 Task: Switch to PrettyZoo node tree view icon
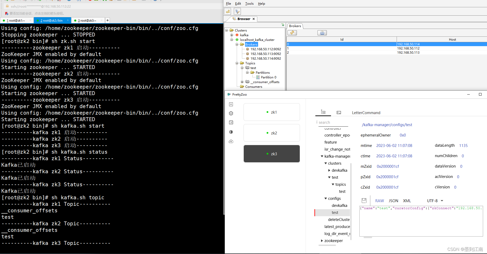(323, 112)
